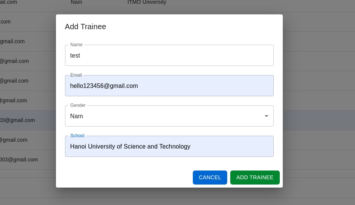Click the Gender field label
Viewport: 355px width, 205px height.
(x=78, y=105)
